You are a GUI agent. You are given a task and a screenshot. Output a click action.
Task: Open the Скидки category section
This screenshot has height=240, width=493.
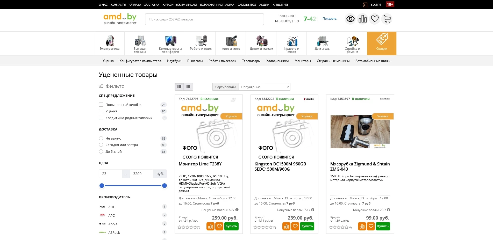[x=381, y=43]
